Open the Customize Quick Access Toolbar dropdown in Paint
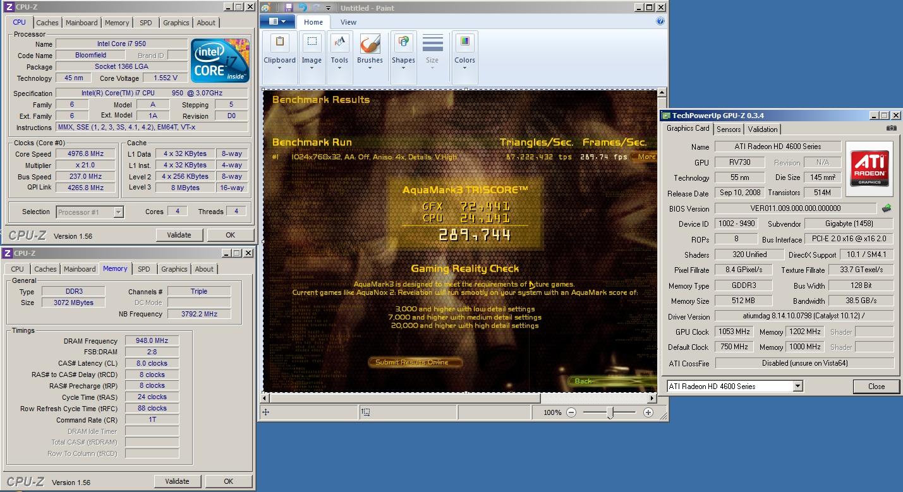 328,8
